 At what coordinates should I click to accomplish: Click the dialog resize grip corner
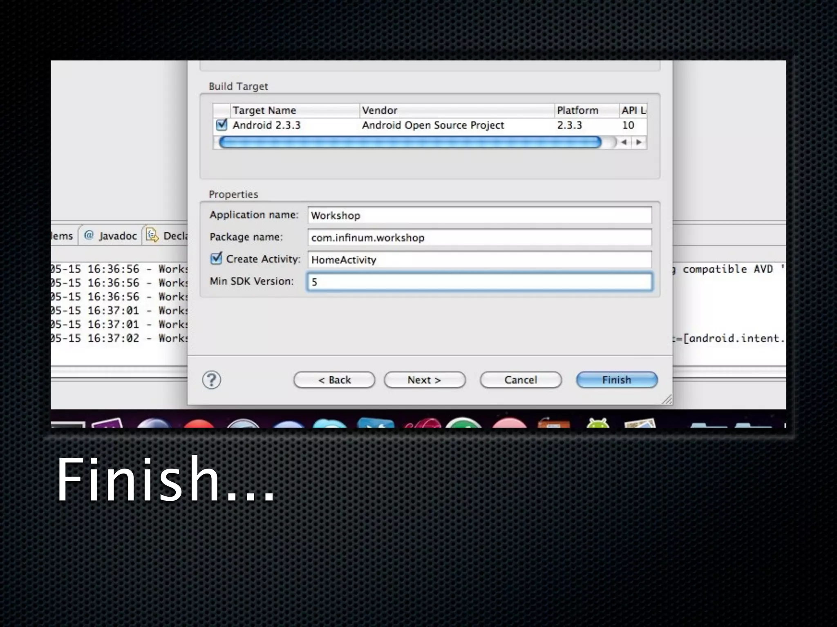coord(667,399)
